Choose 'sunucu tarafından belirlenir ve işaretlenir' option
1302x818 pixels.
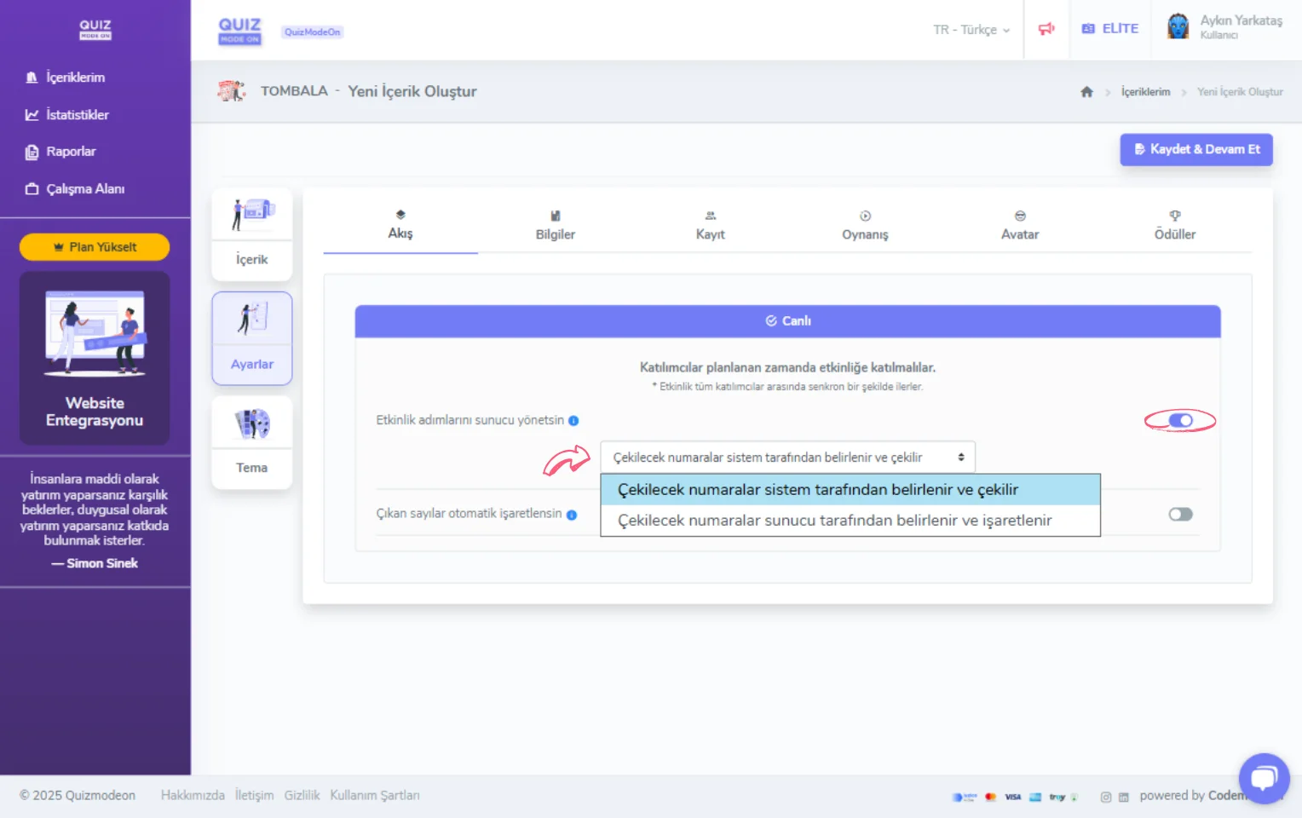click(834, 521)
